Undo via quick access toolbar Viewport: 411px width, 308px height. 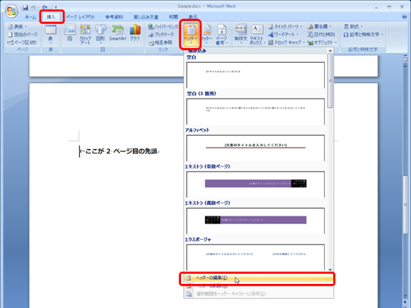pos(33,8)
